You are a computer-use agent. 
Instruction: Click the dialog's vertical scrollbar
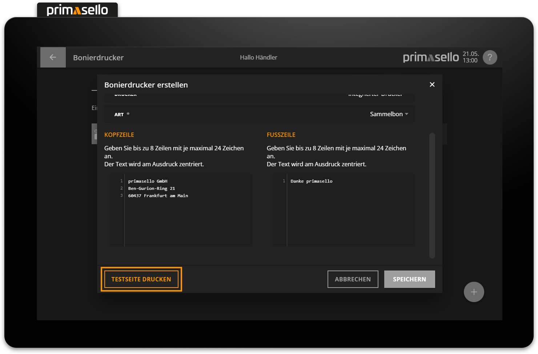(432, 195)
